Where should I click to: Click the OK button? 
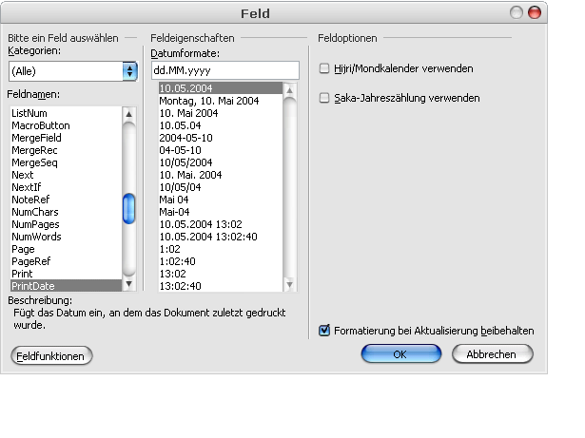coord(401,353)
